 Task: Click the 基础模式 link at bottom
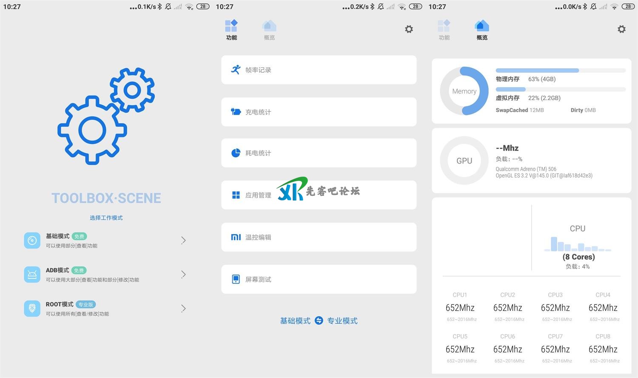click(x=295, y=321)
